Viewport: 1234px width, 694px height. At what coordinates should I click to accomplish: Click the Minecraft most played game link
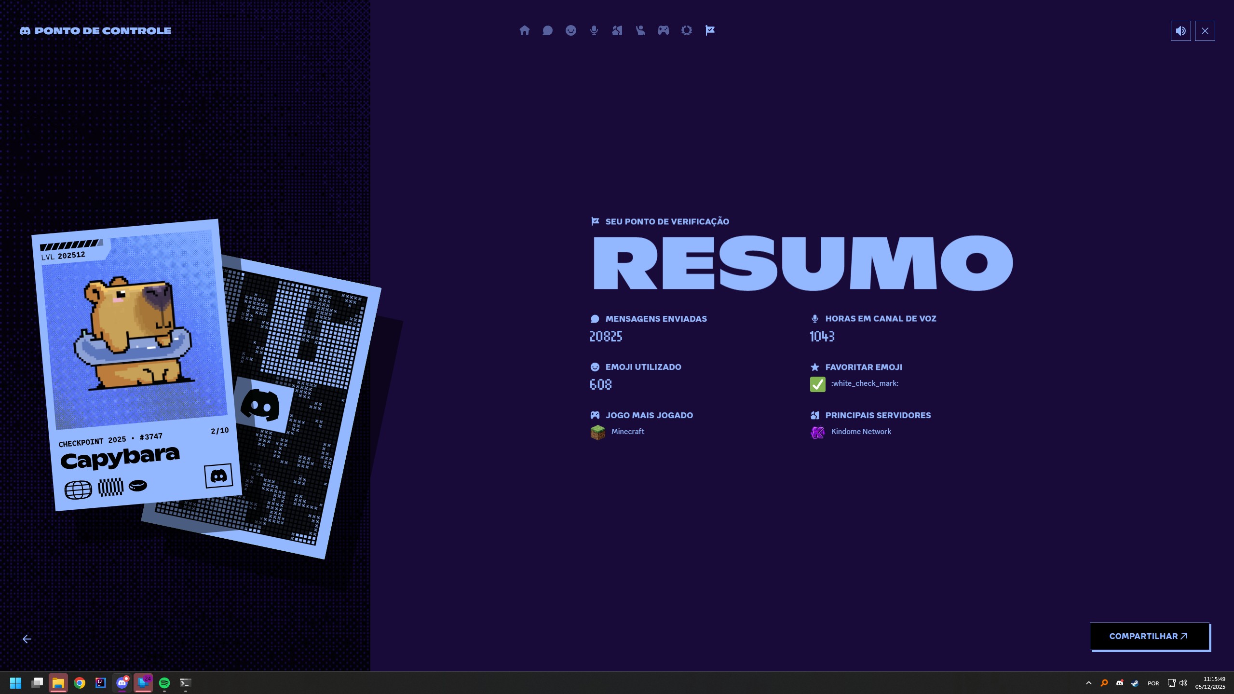pyautogui.click(x=627, y=432)
